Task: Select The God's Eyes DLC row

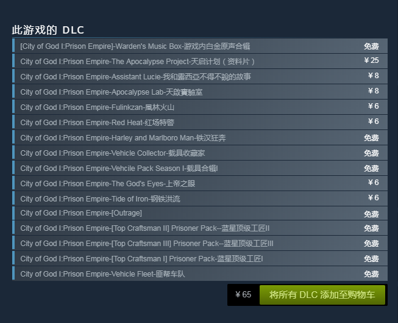Action: coord(108,184)
